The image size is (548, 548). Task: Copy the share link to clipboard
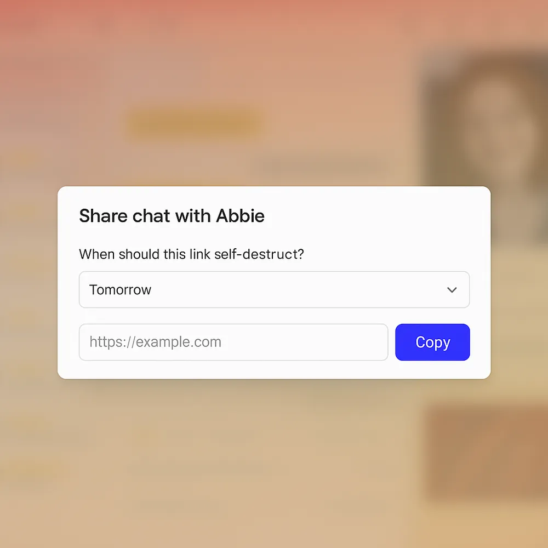[x=432, y=342]
